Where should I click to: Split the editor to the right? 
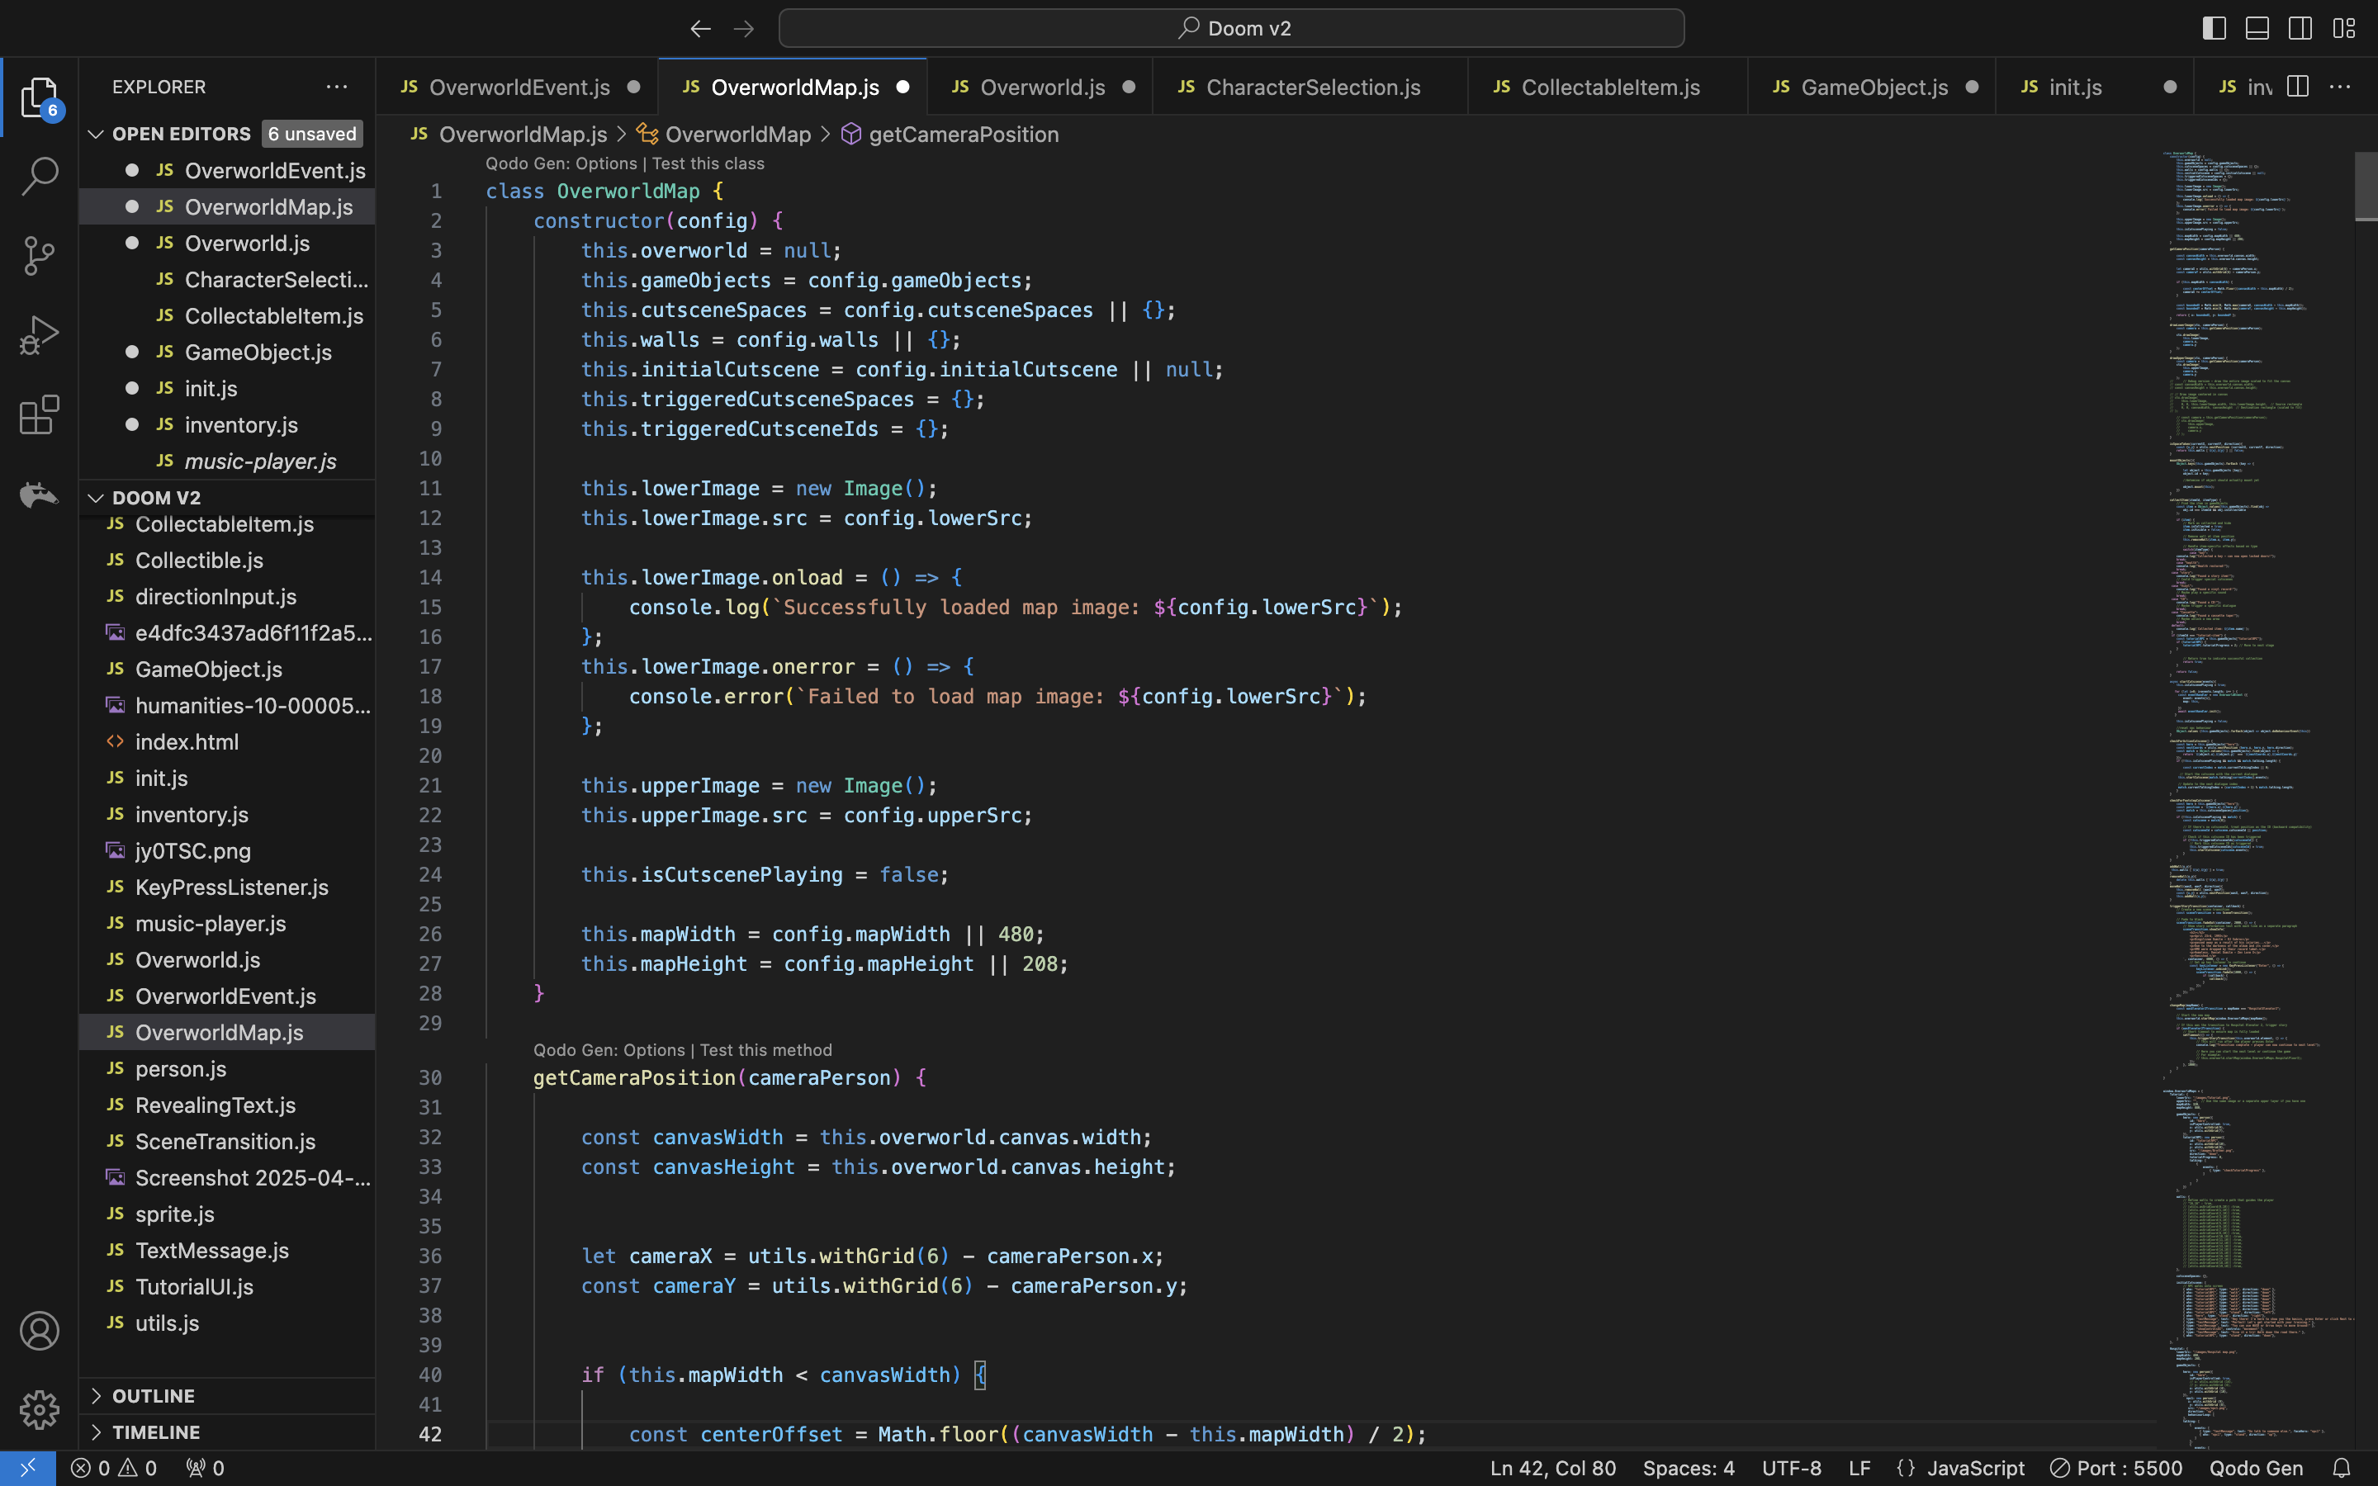(x=2297, y=87)
